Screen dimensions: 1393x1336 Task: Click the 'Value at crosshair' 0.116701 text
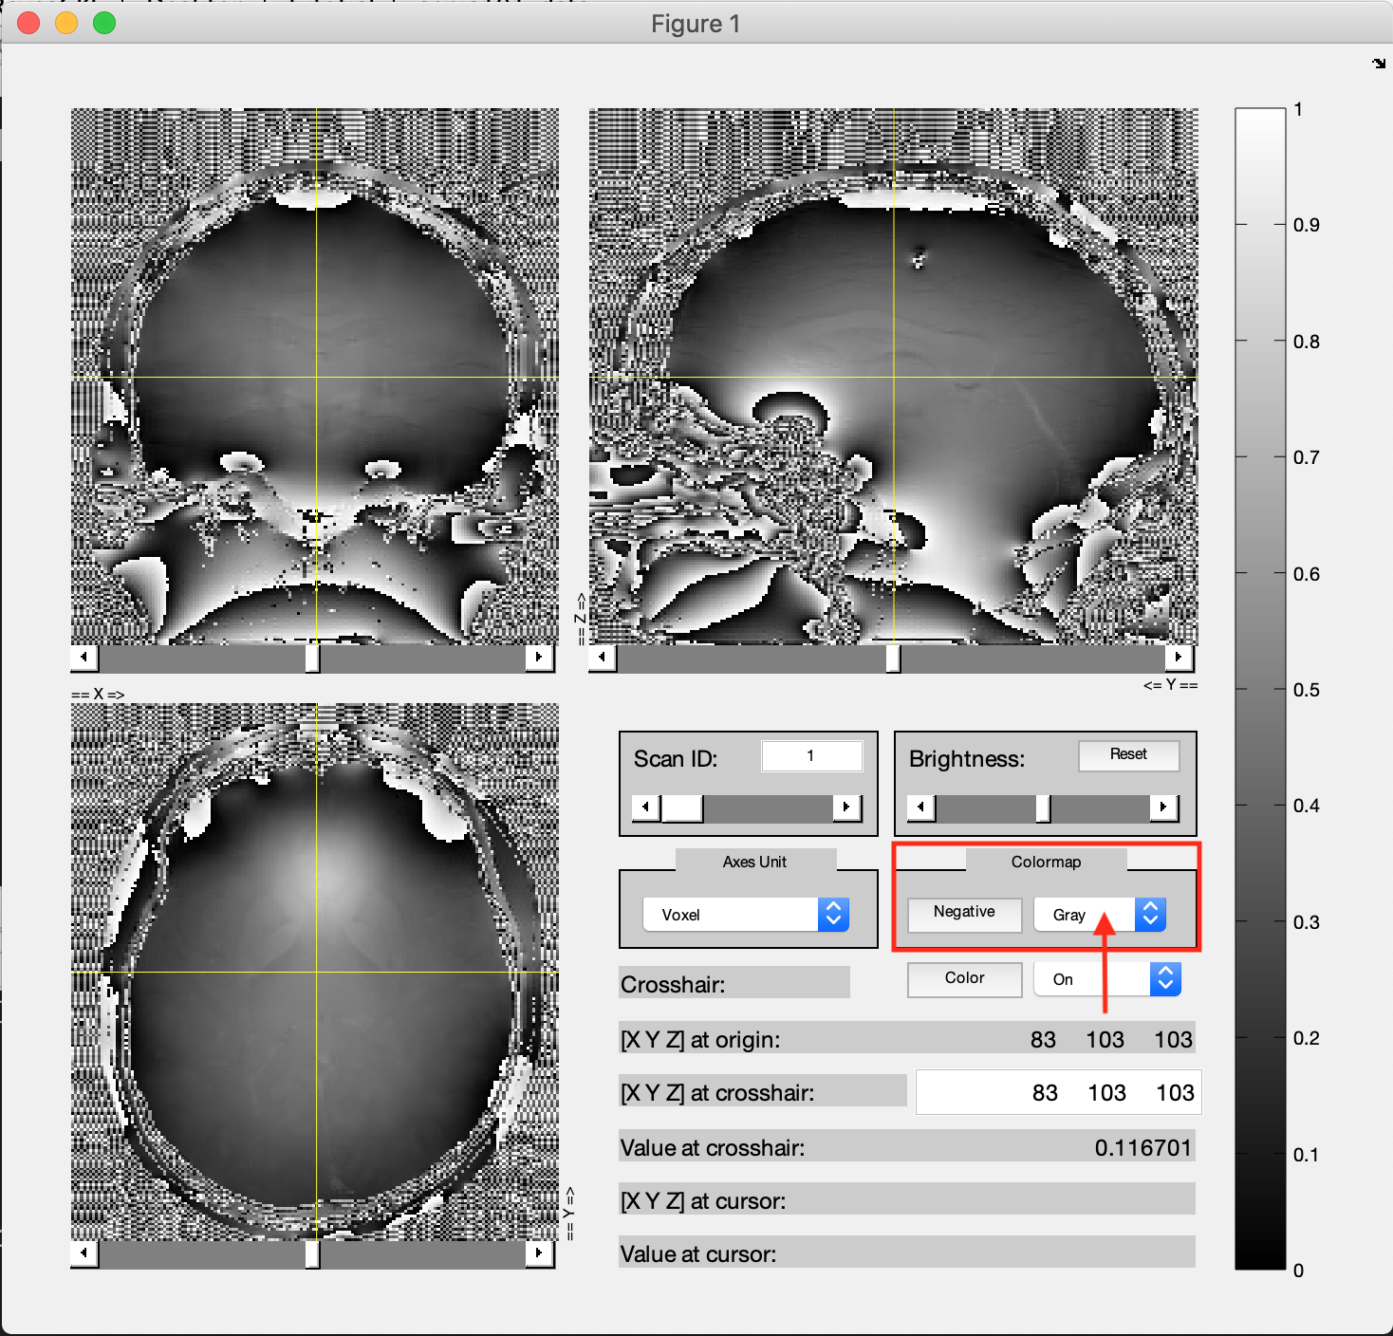click(x=1142, y=1147)
